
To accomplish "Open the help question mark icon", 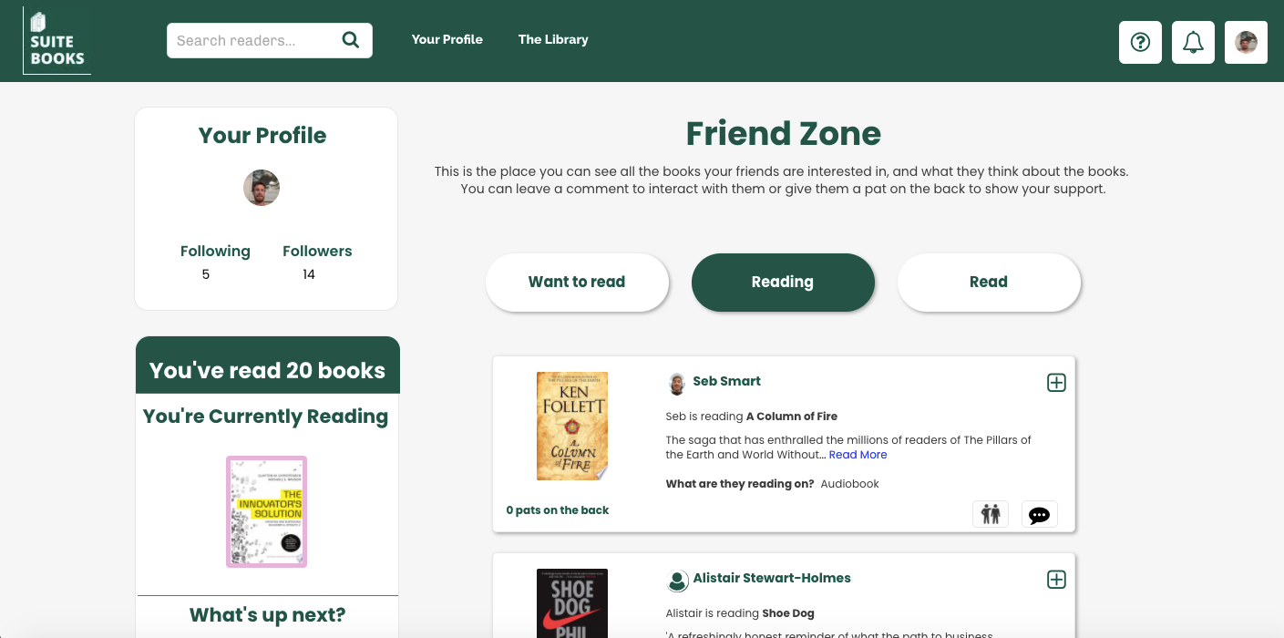I will 1140,42.
